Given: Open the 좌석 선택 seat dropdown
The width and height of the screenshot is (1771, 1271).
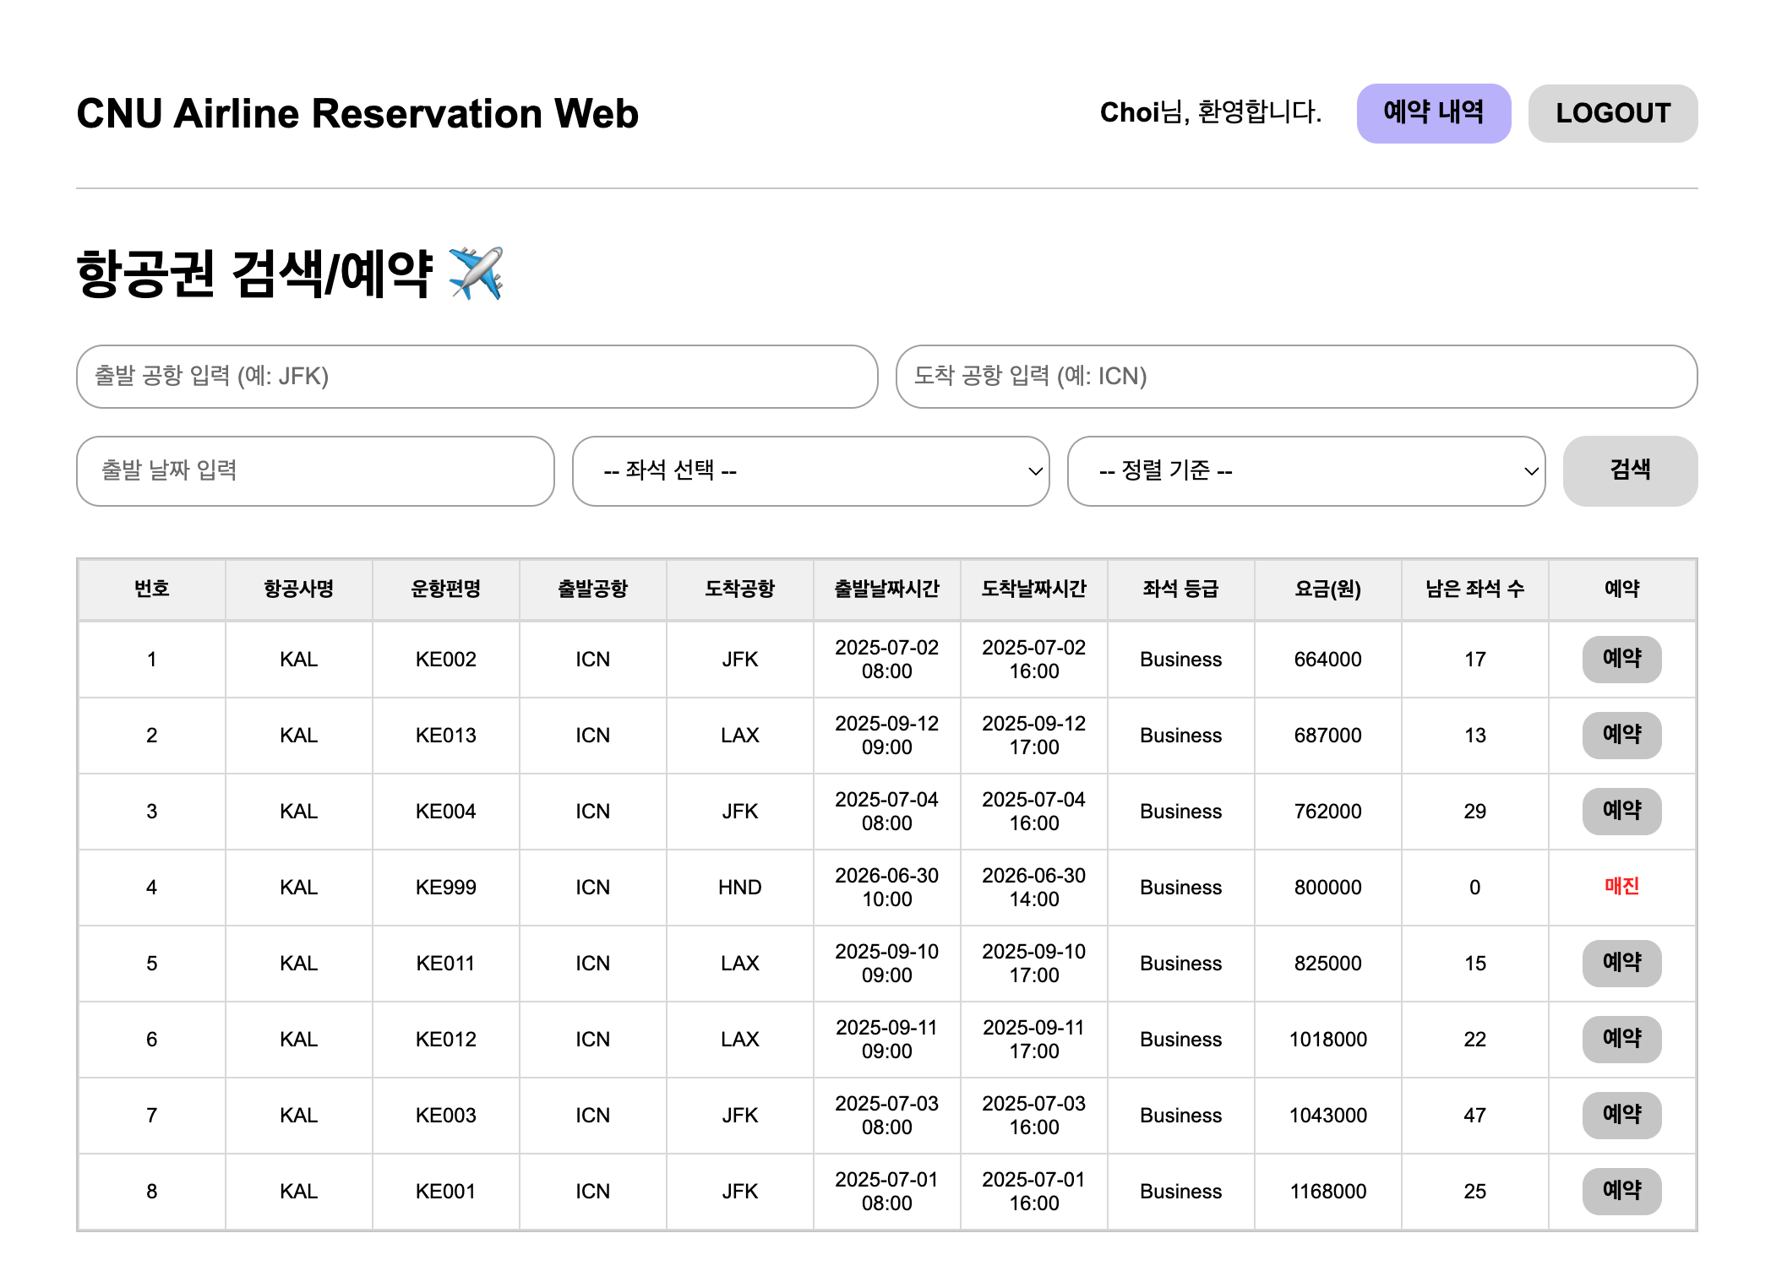Looking at the screenshot, I should tap(810, 470).
